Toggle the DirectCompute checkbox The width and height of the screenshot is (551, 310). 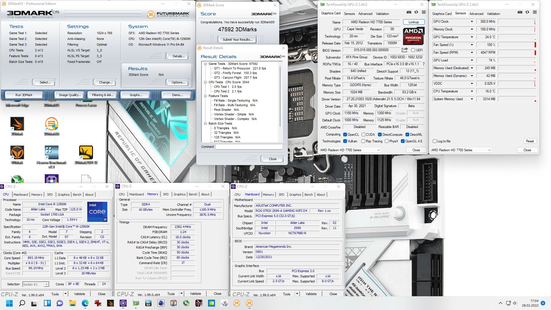click(380, 135)
